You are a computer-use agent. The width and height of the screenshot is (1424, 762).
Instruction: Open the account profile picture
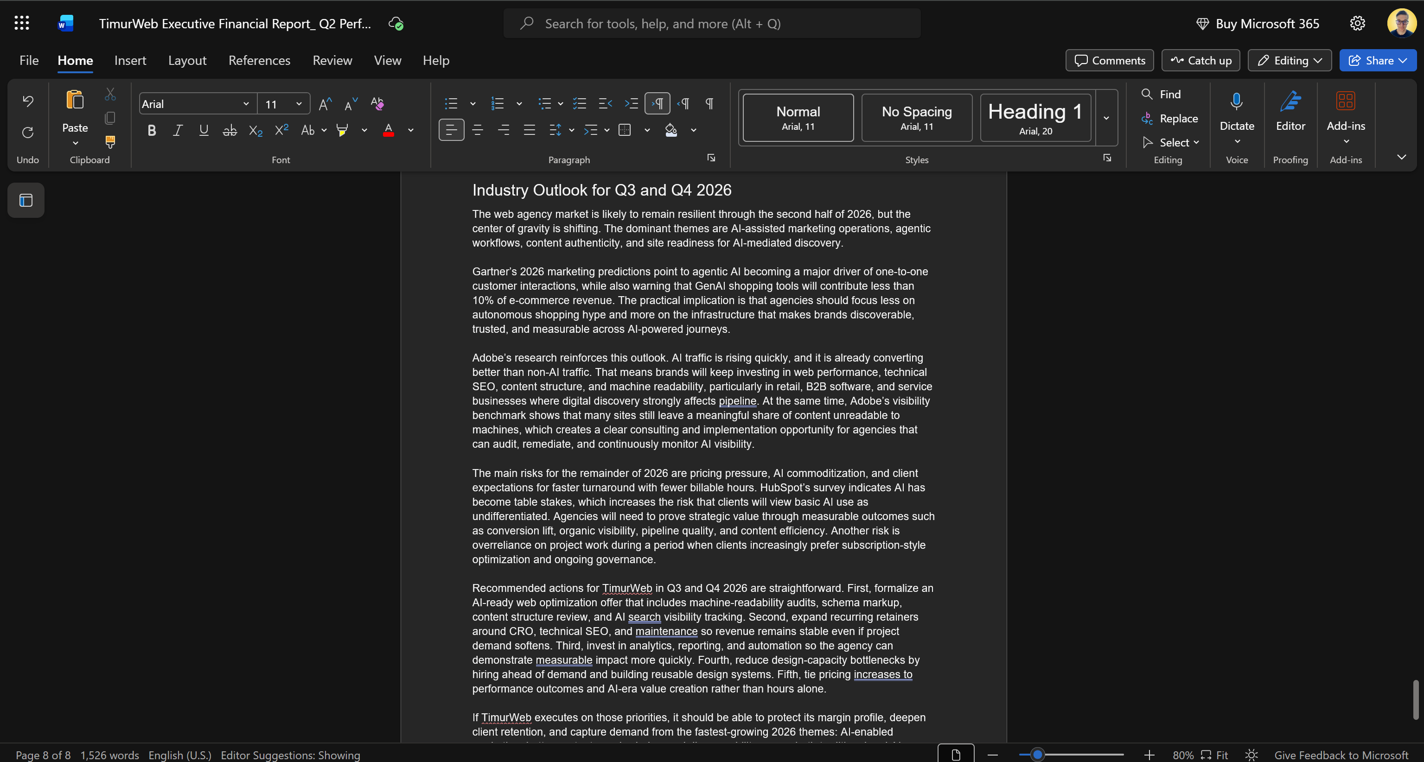coord(1401,23)
